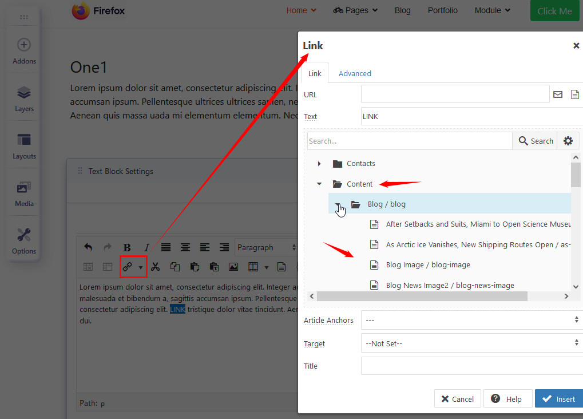This screenshot has width=583, height=419.
Task: Open search options gear icon
Action: pyautogui.click(x=568, y=141)
